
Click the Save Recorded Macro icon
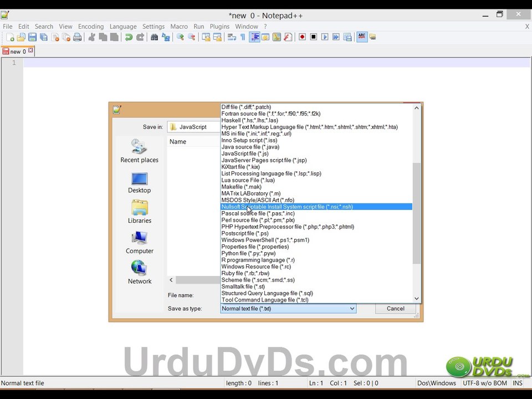pos(347,37)
